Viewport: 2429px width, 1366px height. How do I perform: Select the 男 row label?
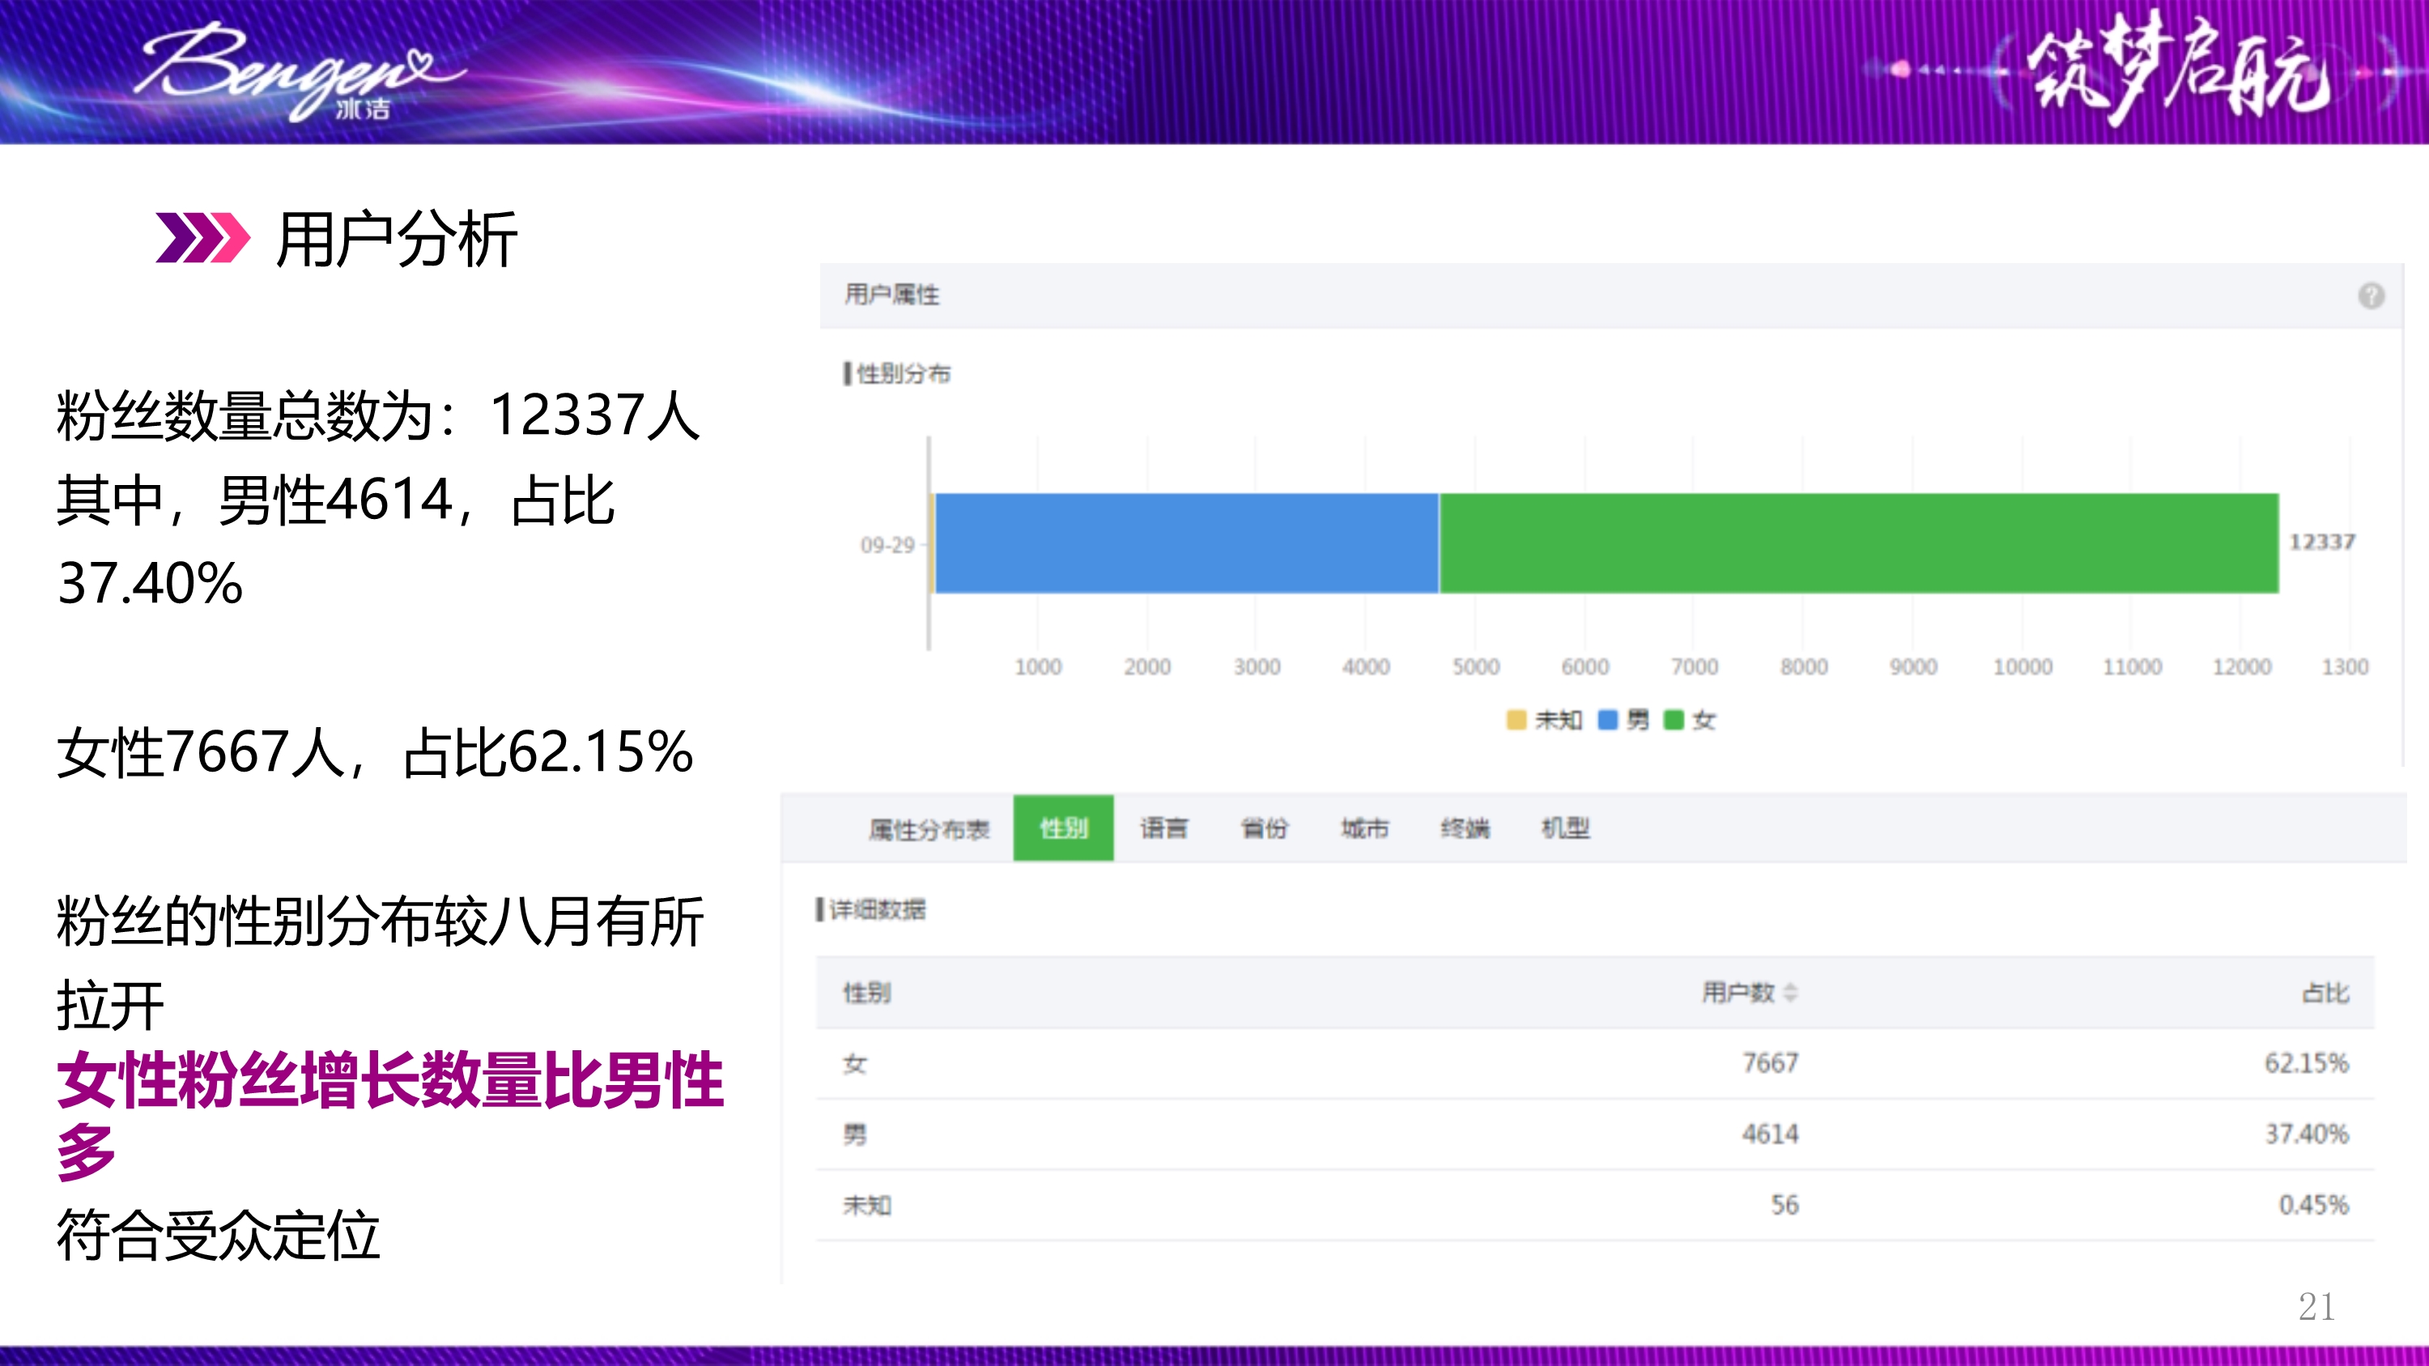coord(854,1134)
